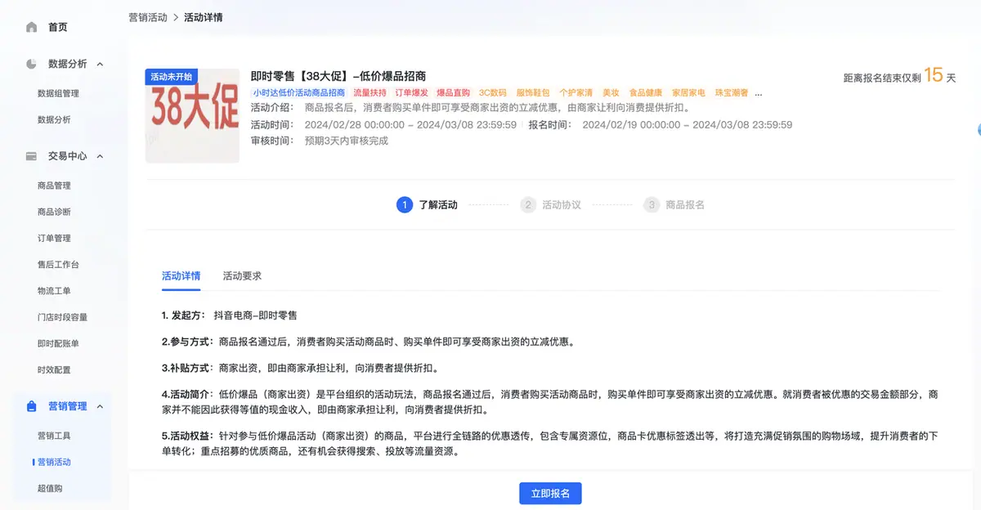The image size is (981, 510).
Task: Click the 立即报名 button
Action: click(550, 494)
